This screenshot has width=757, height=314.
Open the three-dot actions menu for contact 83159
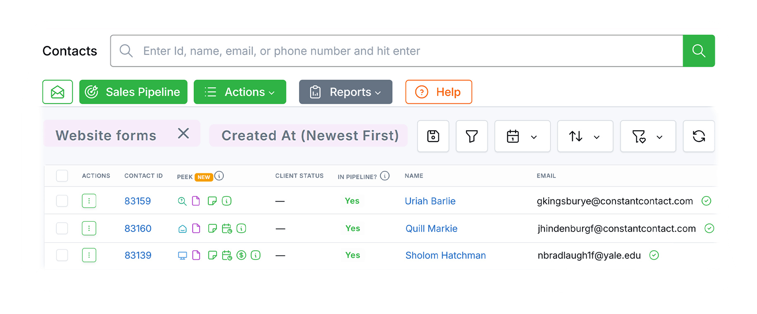click(x=89, y=201)
